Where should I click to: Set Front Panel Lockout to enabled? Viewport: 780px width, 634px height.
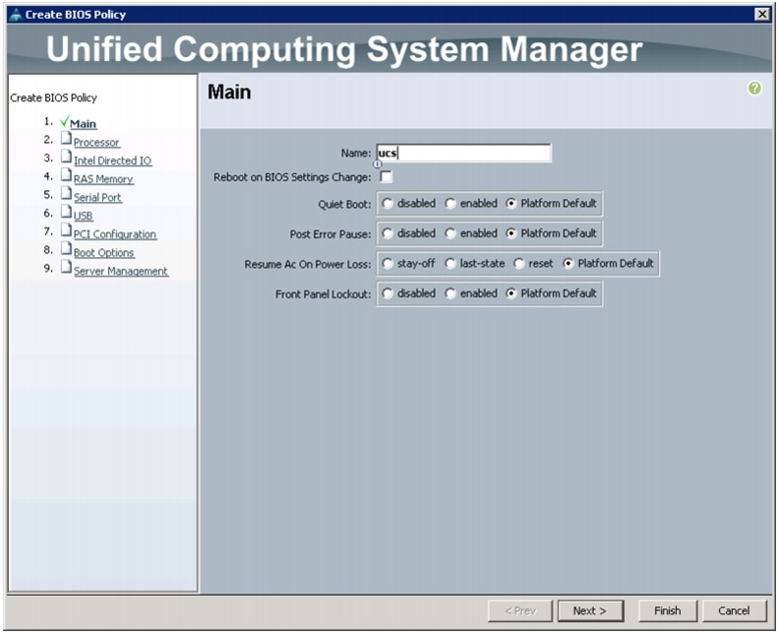[x=450, y=293]
